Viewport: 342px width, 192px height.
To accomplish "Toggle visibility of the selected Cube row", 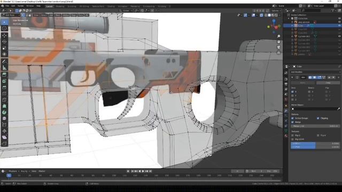I will pyautogui.click(x=339, y=26).
